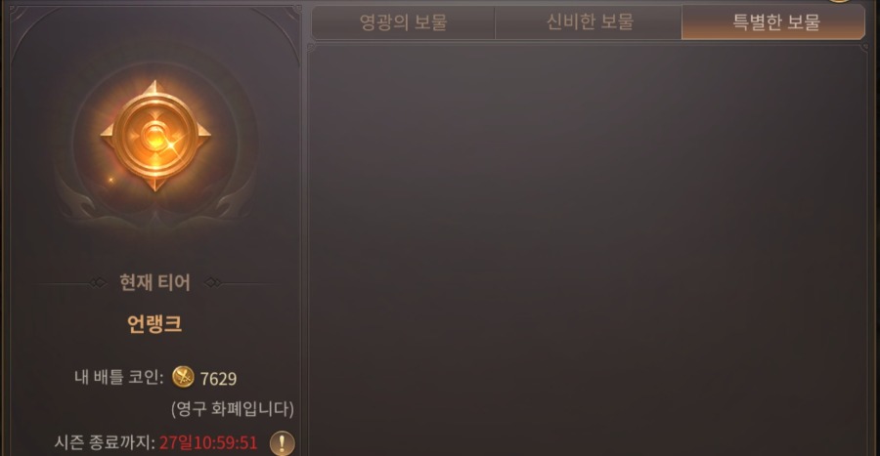880x456 pixels.
Task: Open the 신비한 보물 tab
Action: (x=589, y=22)
